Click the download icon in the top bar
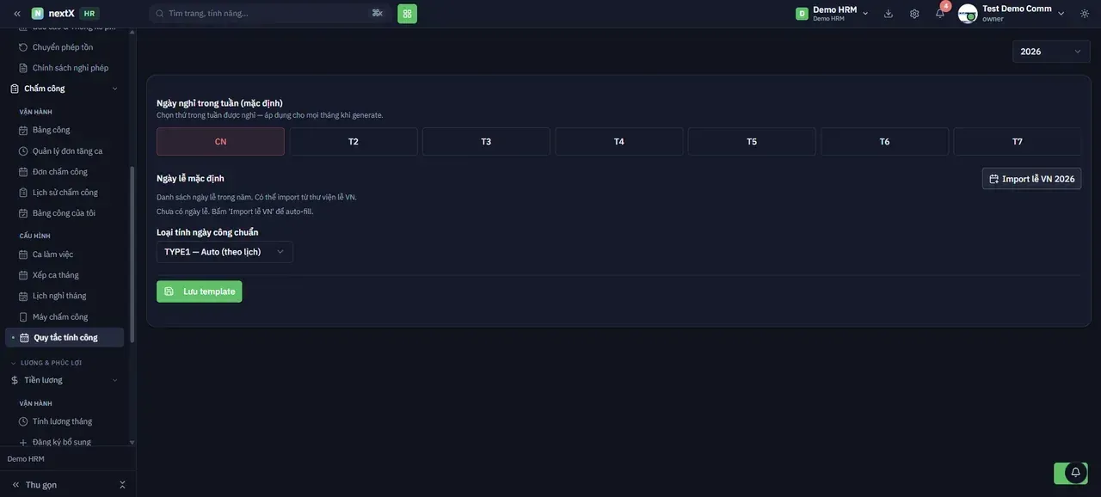 point(889,14)
